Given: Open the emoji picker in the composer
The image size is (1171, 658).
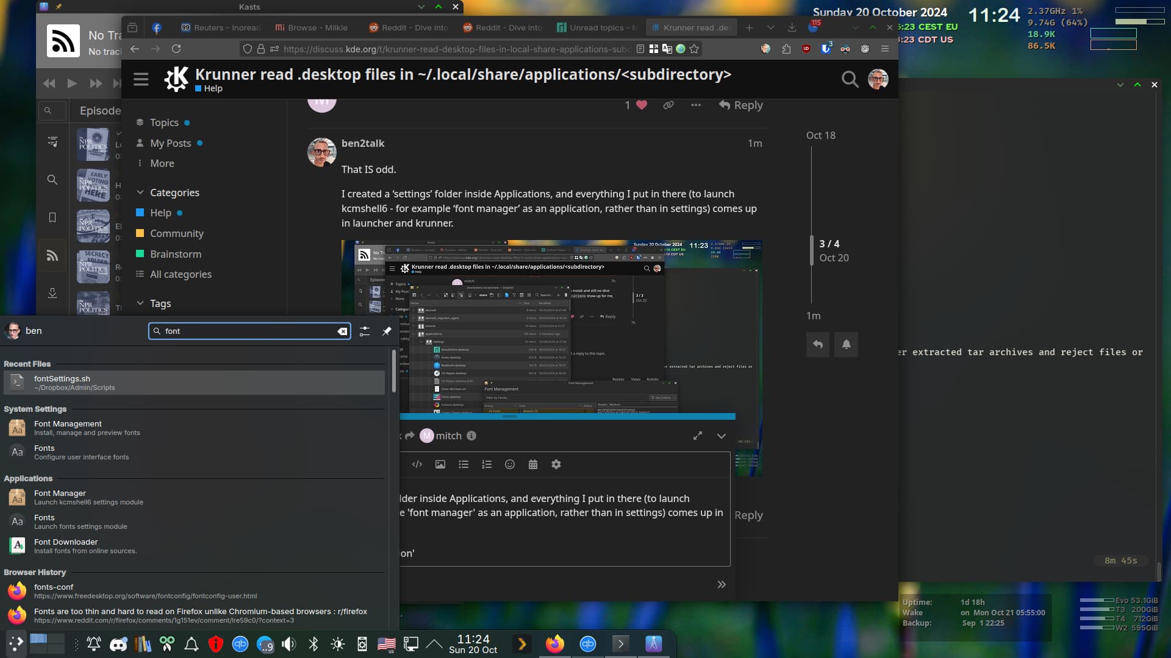Looking at the screenshot, I should (x=510, y=464).
